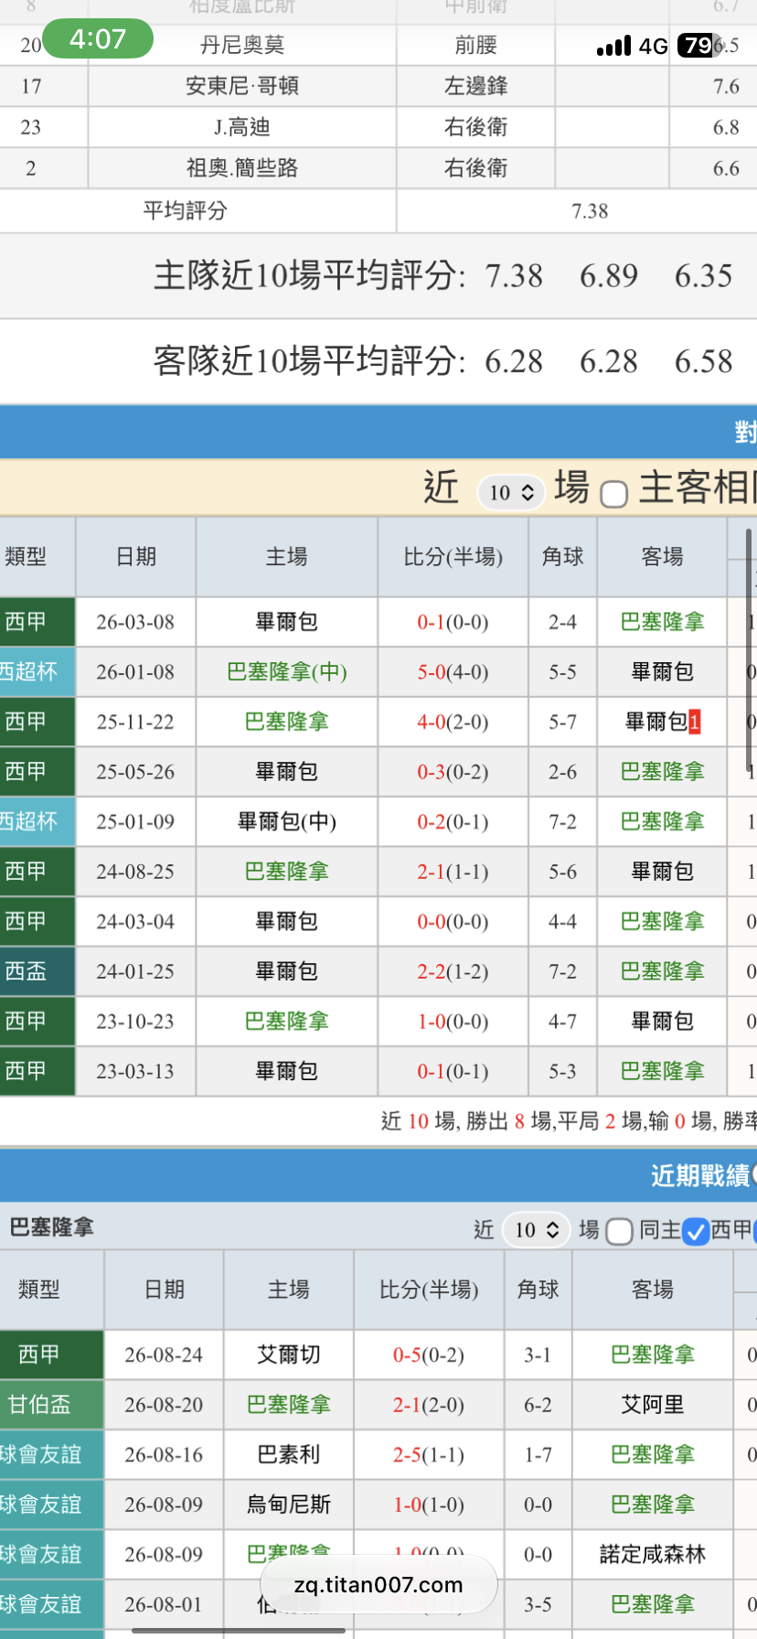
Task: Toggle the 主客相同 checkbox
Action: point(614,494)
